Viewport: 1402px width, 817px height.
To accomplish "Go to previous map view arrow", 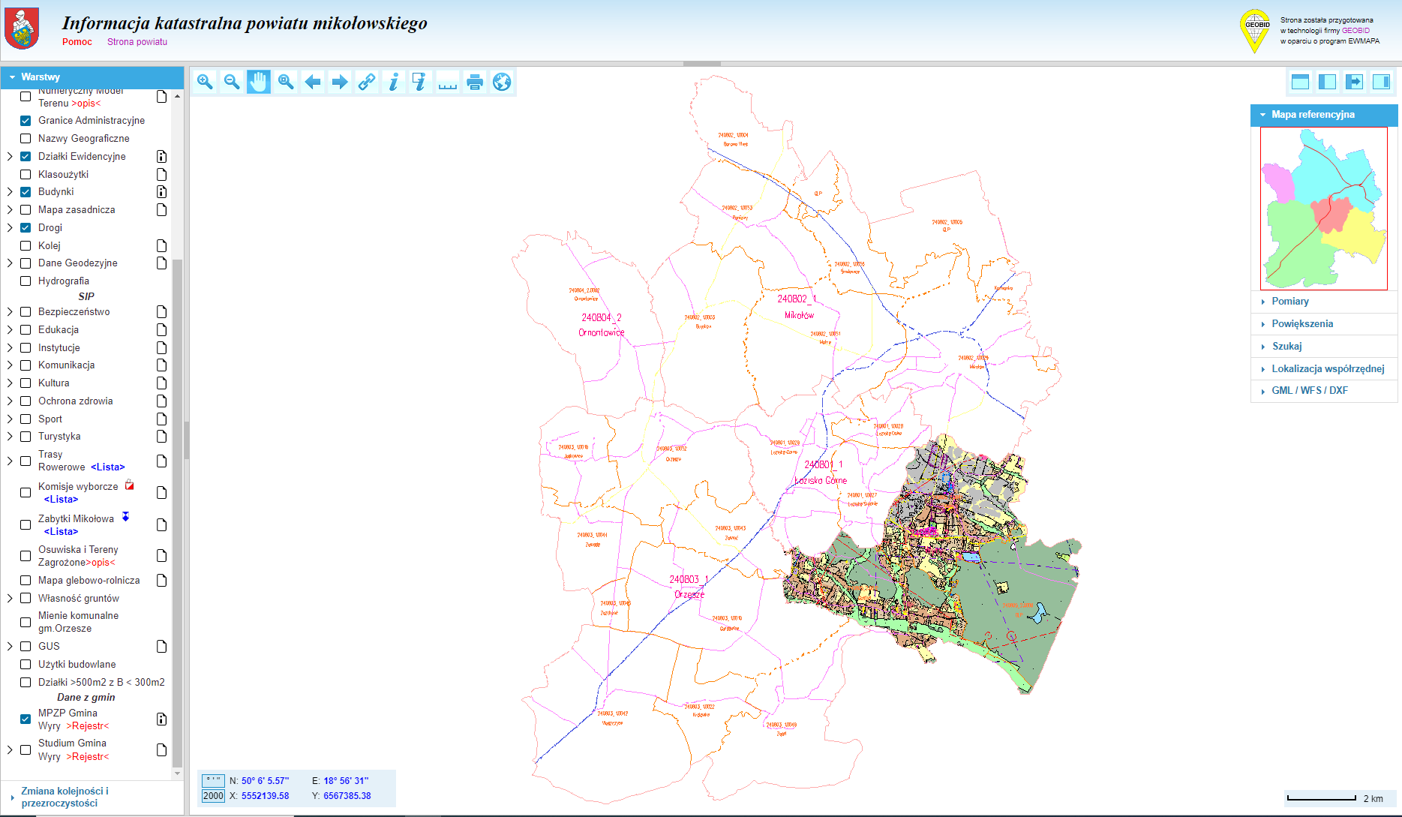I will click(313, 82).
